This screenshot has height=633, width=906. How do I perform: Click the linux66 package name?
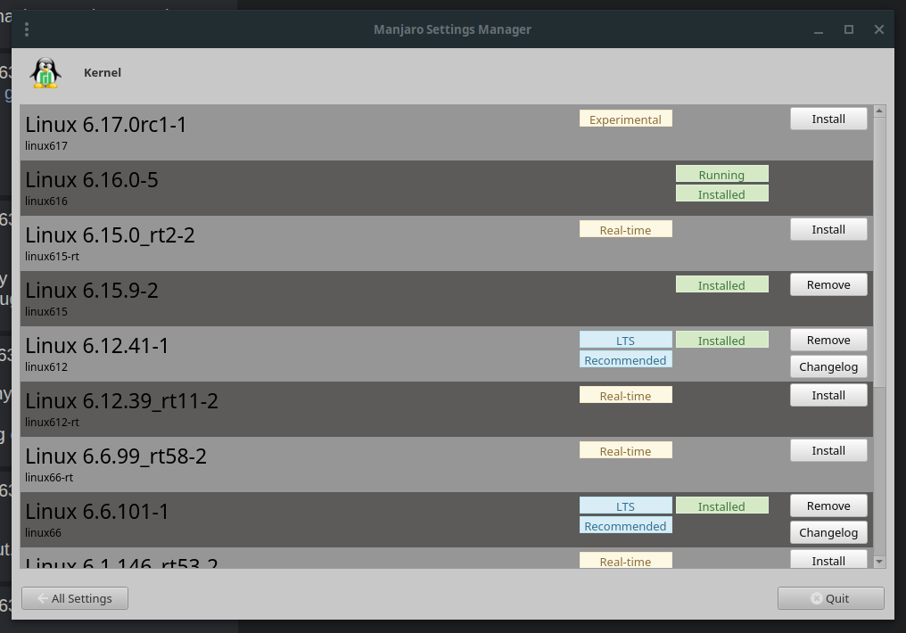pyautogui.click(x=43, y=533)
